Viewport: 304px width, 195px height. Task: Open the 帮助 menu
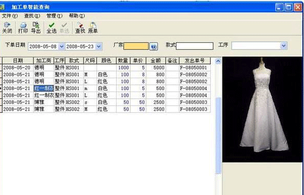point(77,16)
